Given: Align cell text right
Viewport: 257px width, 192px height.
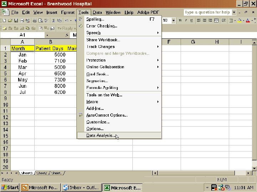Looking at the screenshot, I should point(210,20).
